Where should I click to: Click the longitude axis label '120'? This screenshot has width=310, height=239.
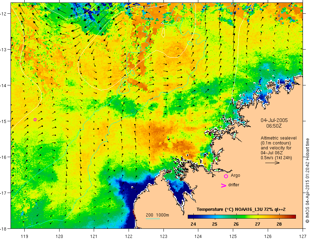point(59,236)
